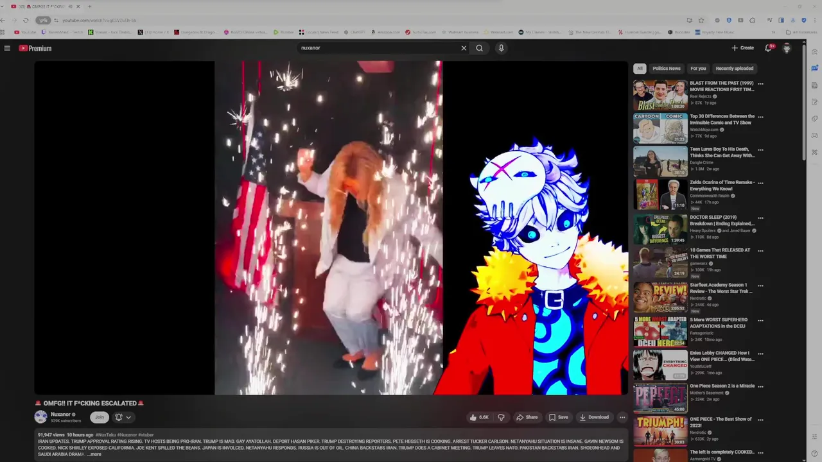Dislike the video with the thumbs-down button

pyautogui.click(x=501, y=417)
